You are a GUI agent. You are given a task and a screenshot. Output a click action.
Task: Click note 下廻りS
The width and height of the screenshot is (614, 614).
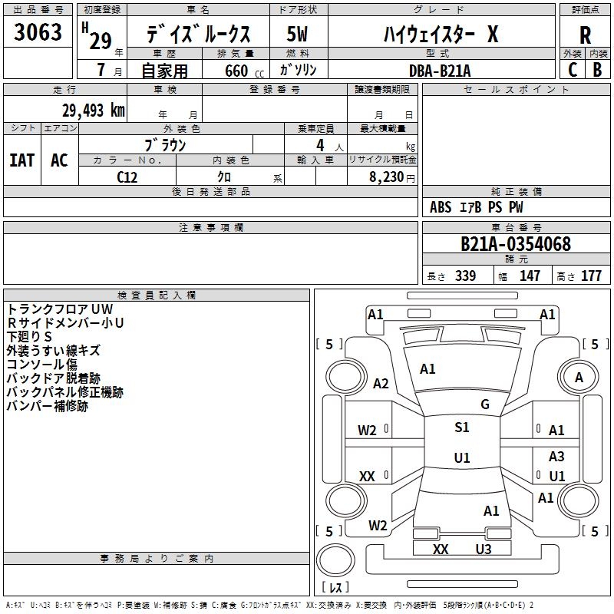[x=29, y=336]
